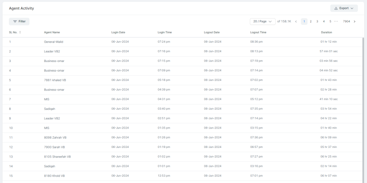Click the Login Time column header
Screen dimensions: 367x183
pyautogui.click(x=165, y=32)
